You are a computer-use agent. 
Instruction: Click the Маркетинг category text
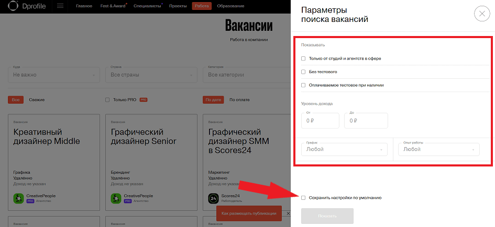(219, 172)
